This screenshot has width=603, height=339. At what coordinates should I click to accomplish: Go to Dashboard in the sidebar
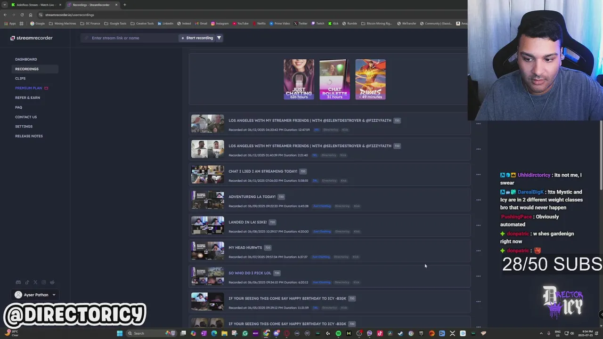pos(26,59)
